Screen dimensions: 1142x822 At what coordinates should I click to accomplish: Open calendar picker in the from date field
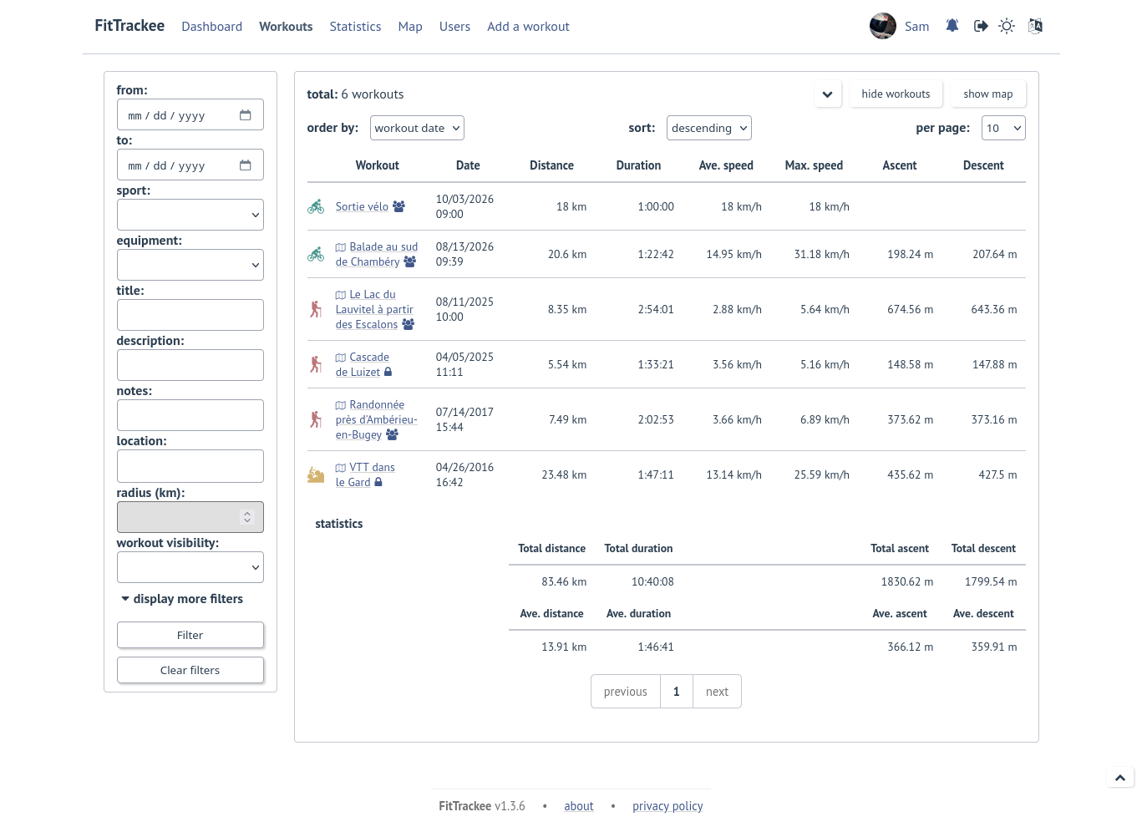(246, 115)
